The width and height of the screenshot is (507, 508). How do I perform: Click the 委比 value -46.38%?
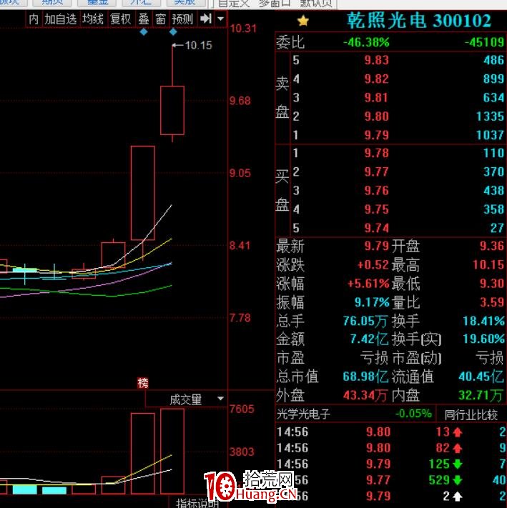366,42
